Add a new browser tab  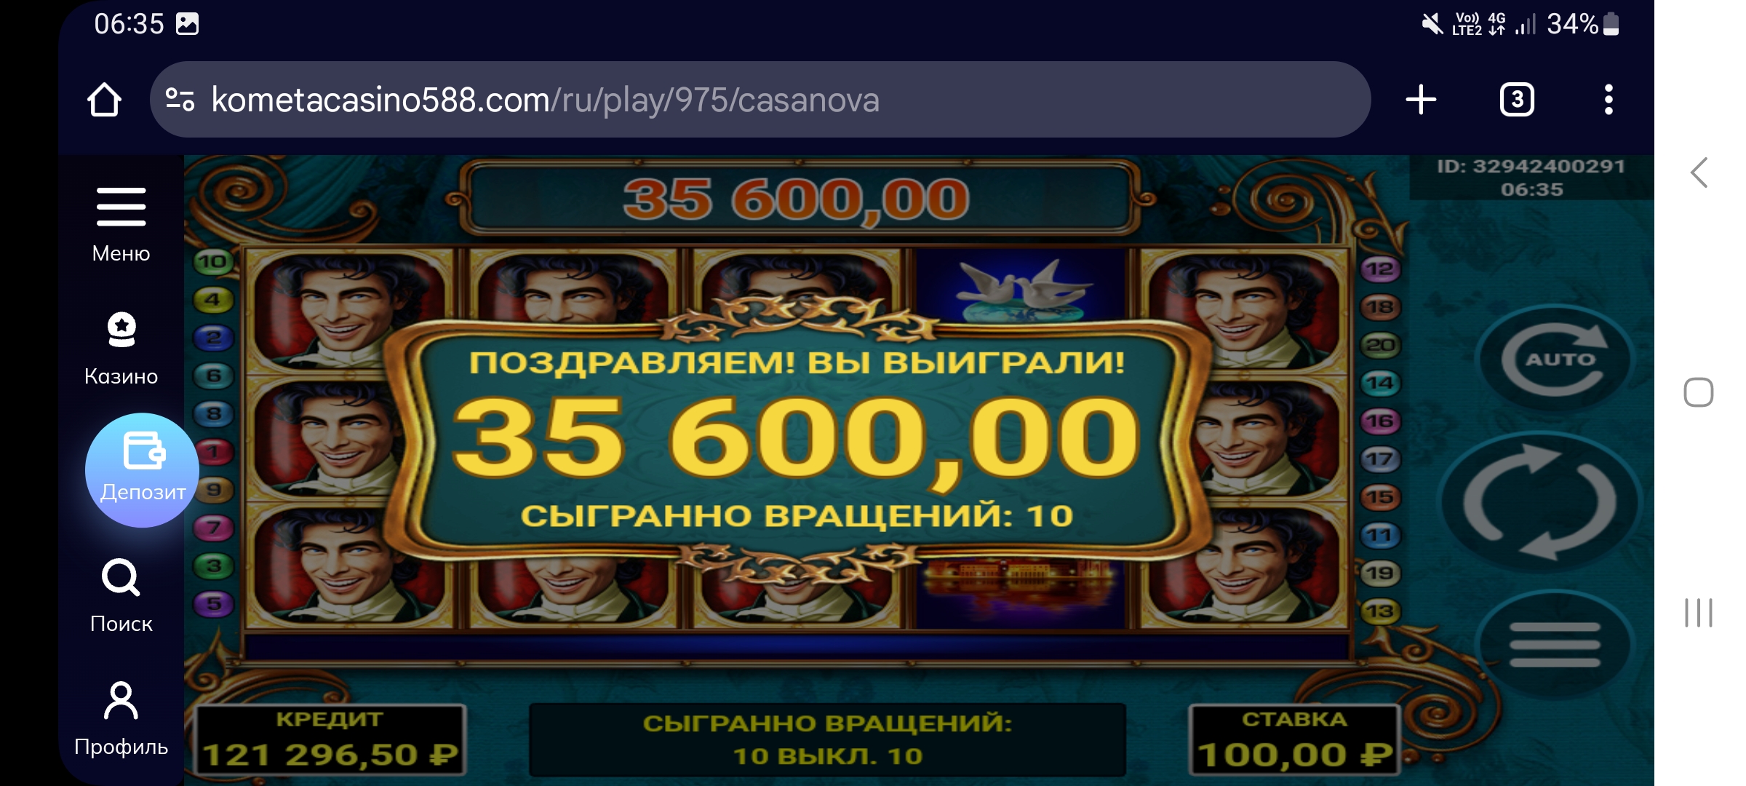click(1420, 100)
